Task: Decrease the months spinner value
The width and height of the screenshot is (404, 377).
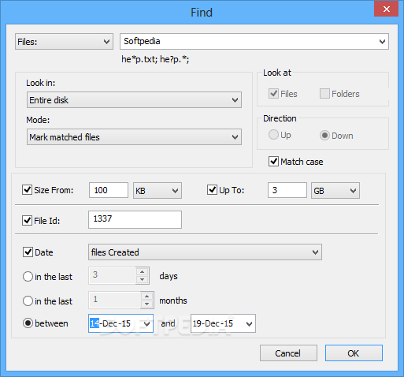Action: click(147, 304)
